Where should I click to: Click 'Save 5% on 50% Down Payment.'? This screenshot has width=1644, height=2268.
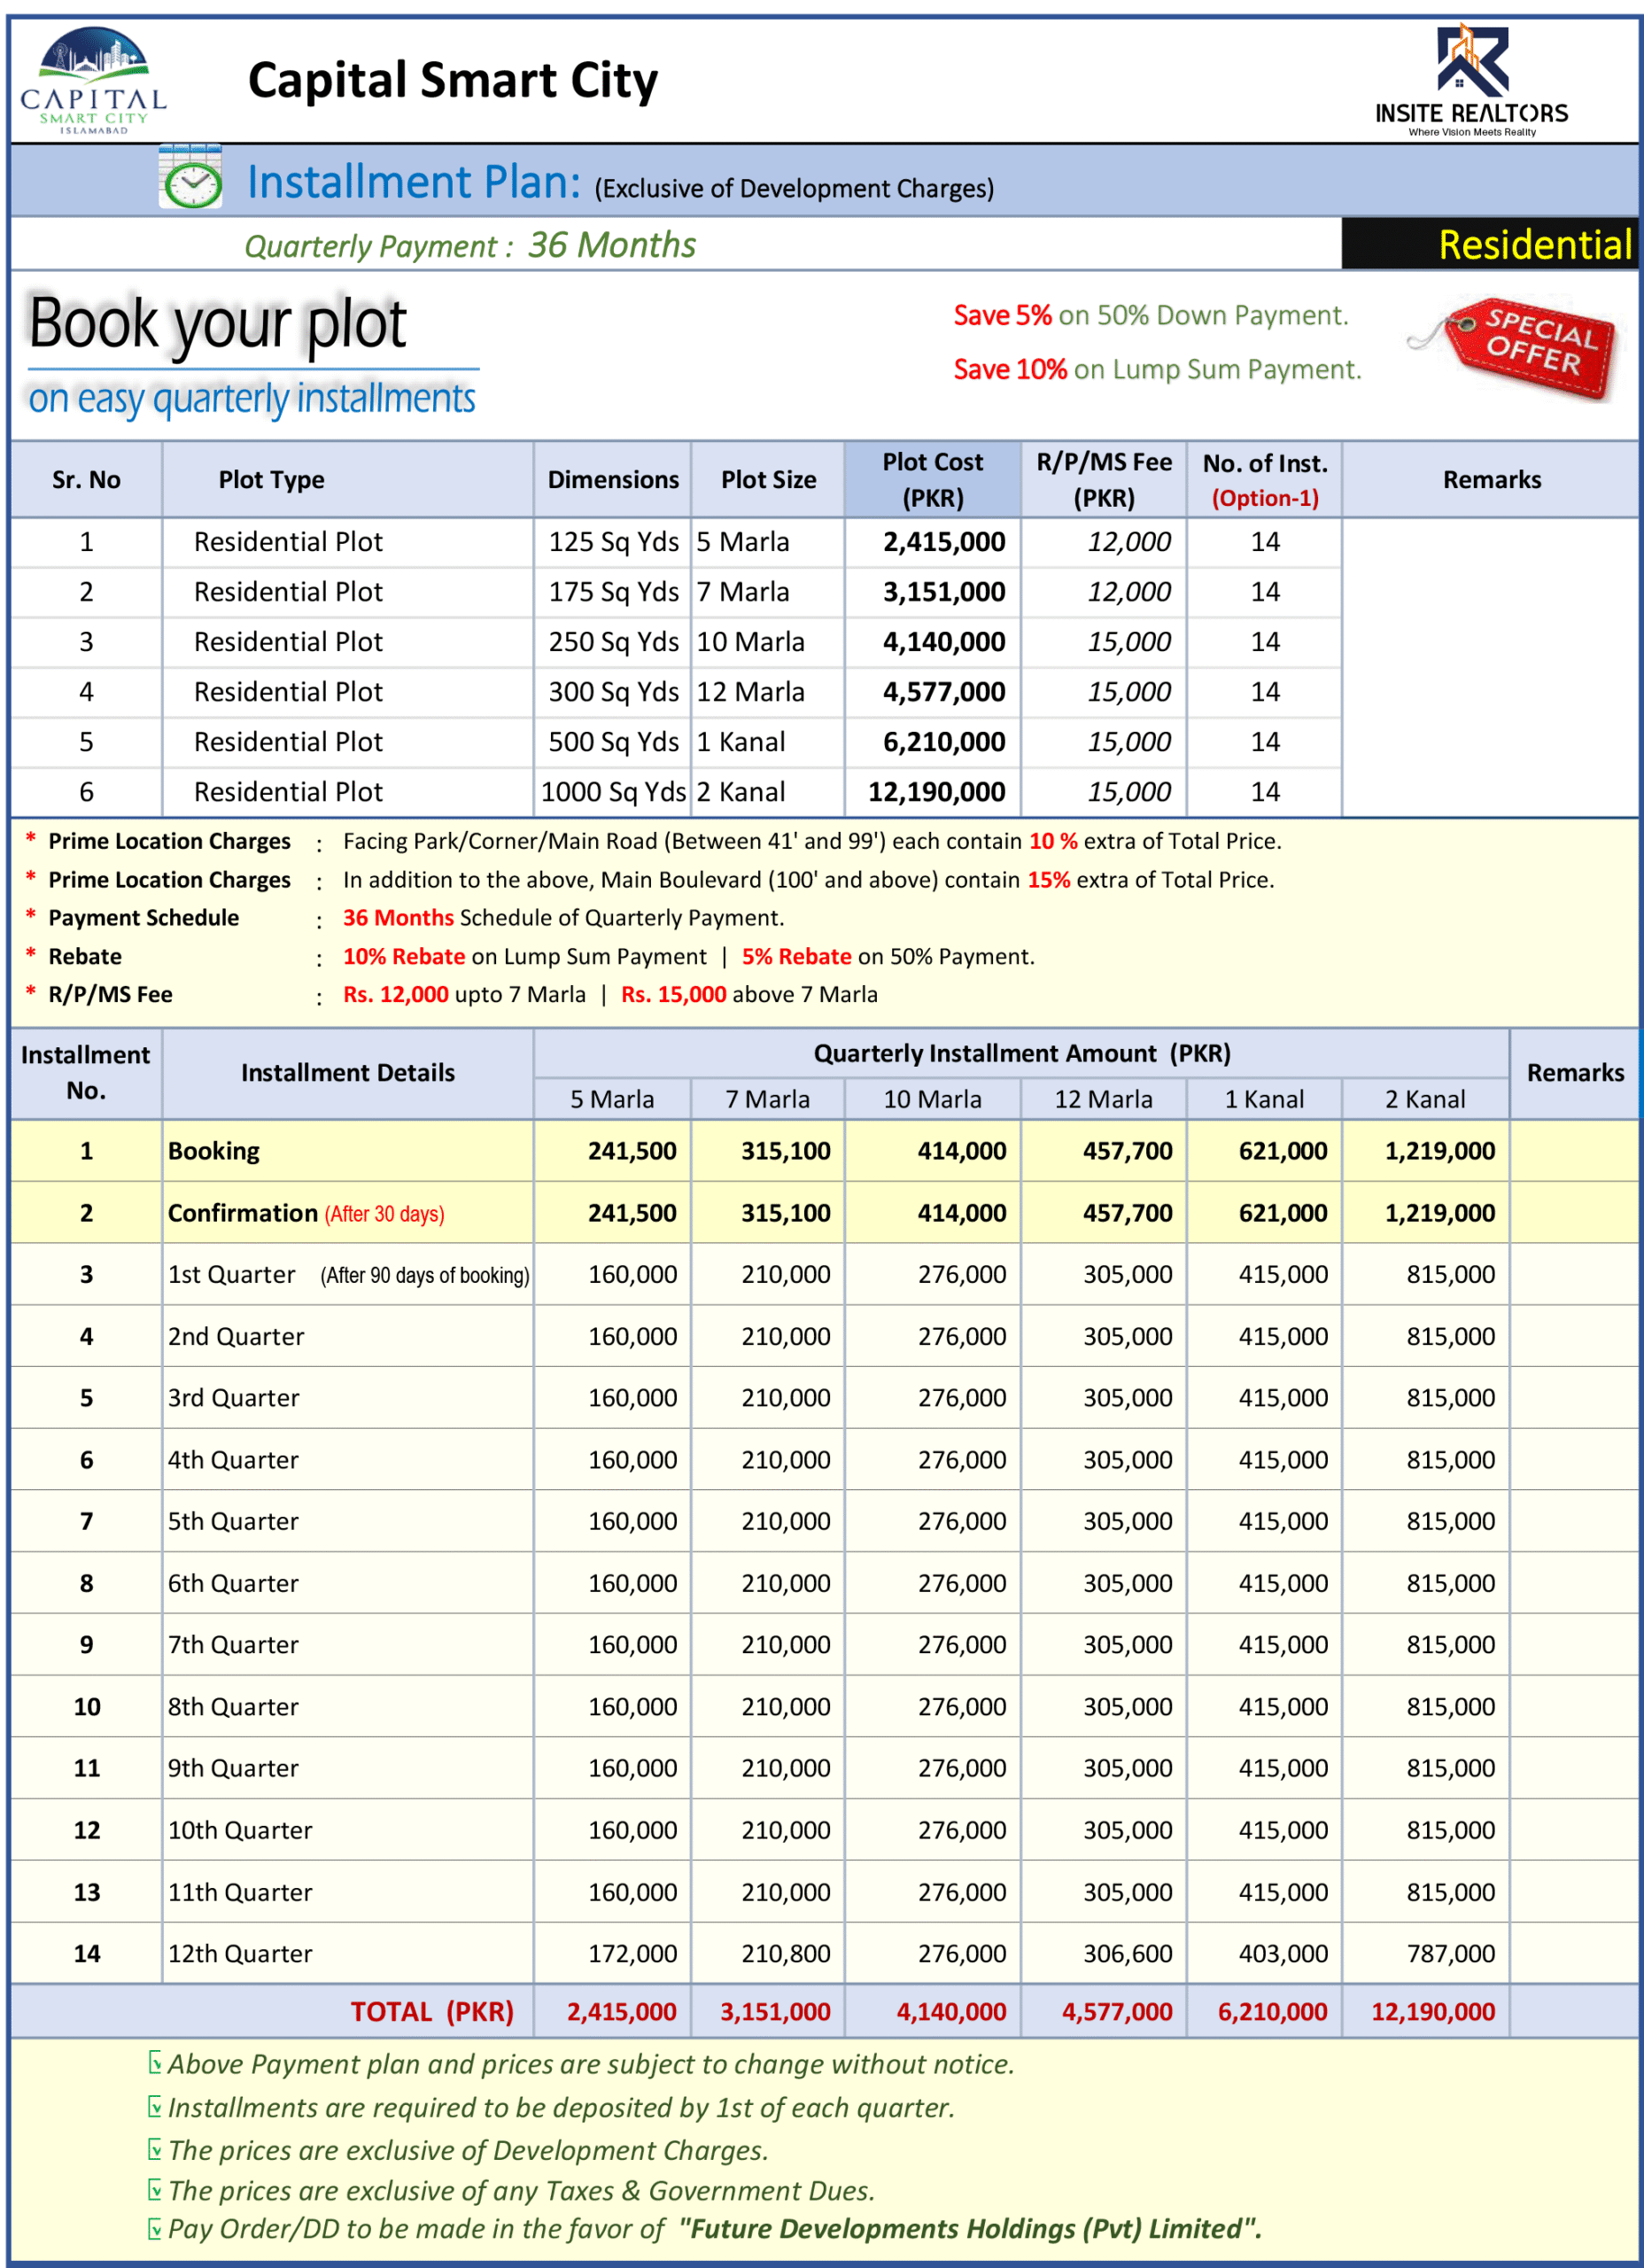point(1151,316)
